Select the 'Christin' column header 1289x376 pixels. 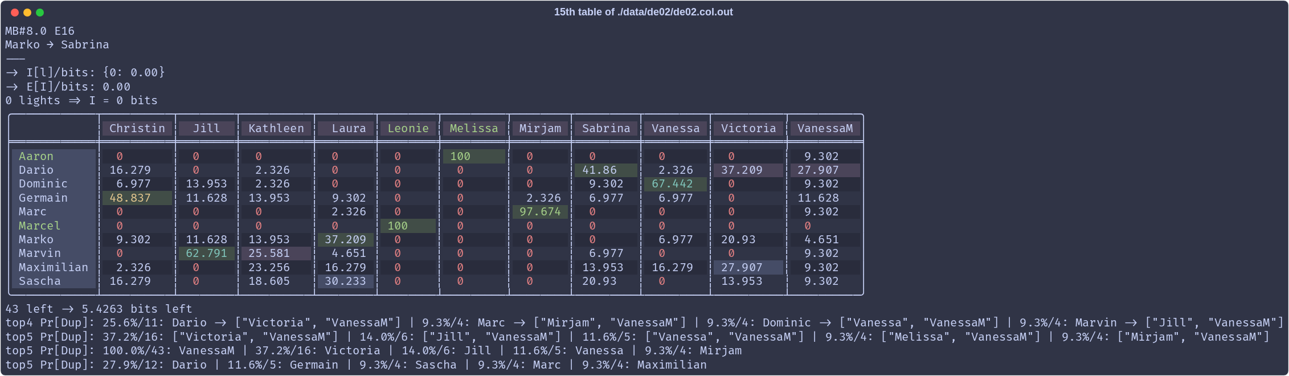point(137,129)
